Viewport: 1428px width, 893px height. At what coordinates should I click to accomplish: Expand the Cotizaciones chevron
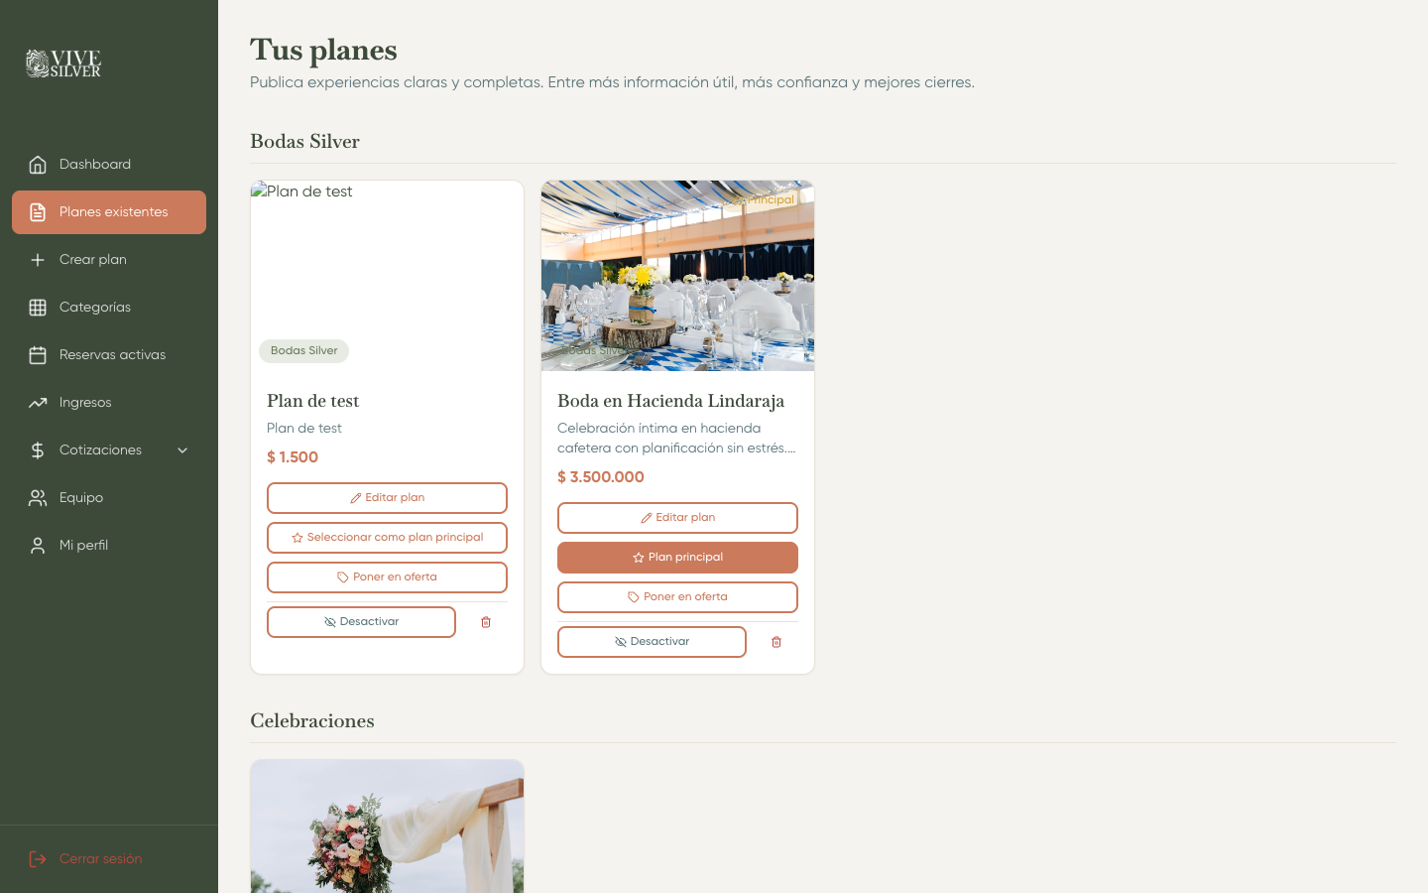(182, 450)
